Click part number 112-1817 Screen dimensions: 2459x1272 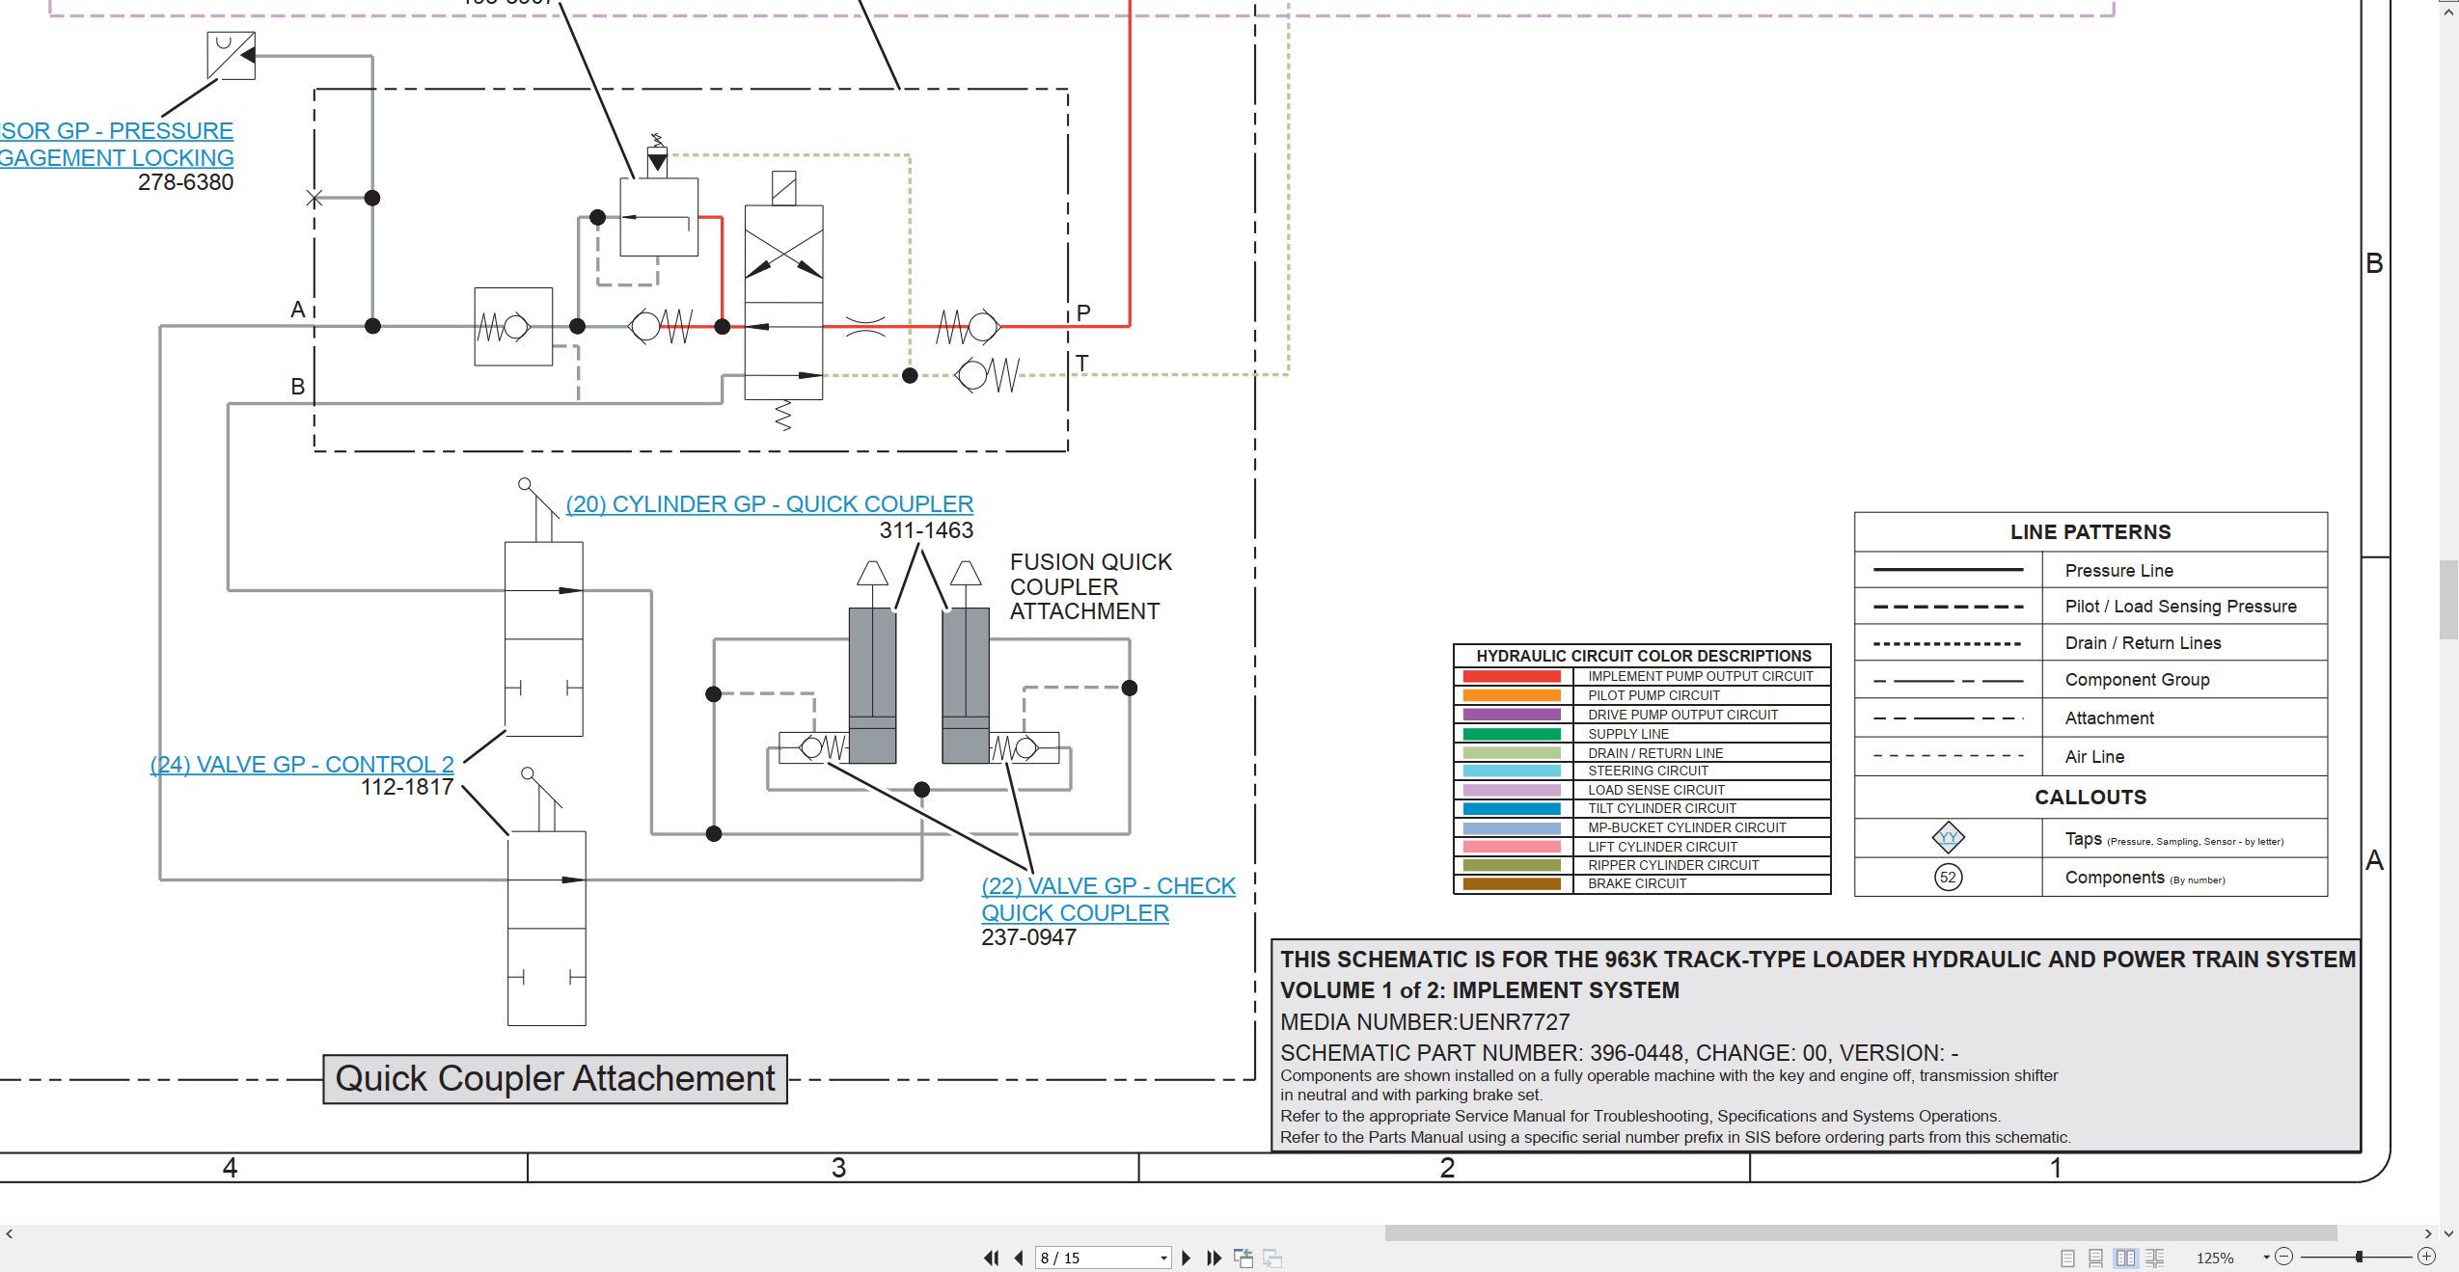407,787
